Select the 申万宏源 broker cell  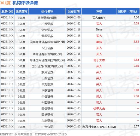[x=47, y=84]
